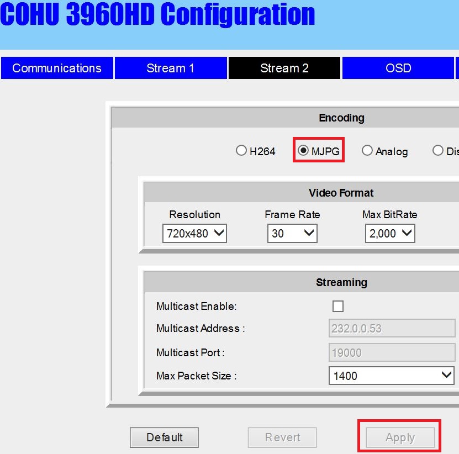Image resolution: width=459 pixels, height=454 pixels.
Task: Click the Multicast Address field
Action: tap(392, 329)
